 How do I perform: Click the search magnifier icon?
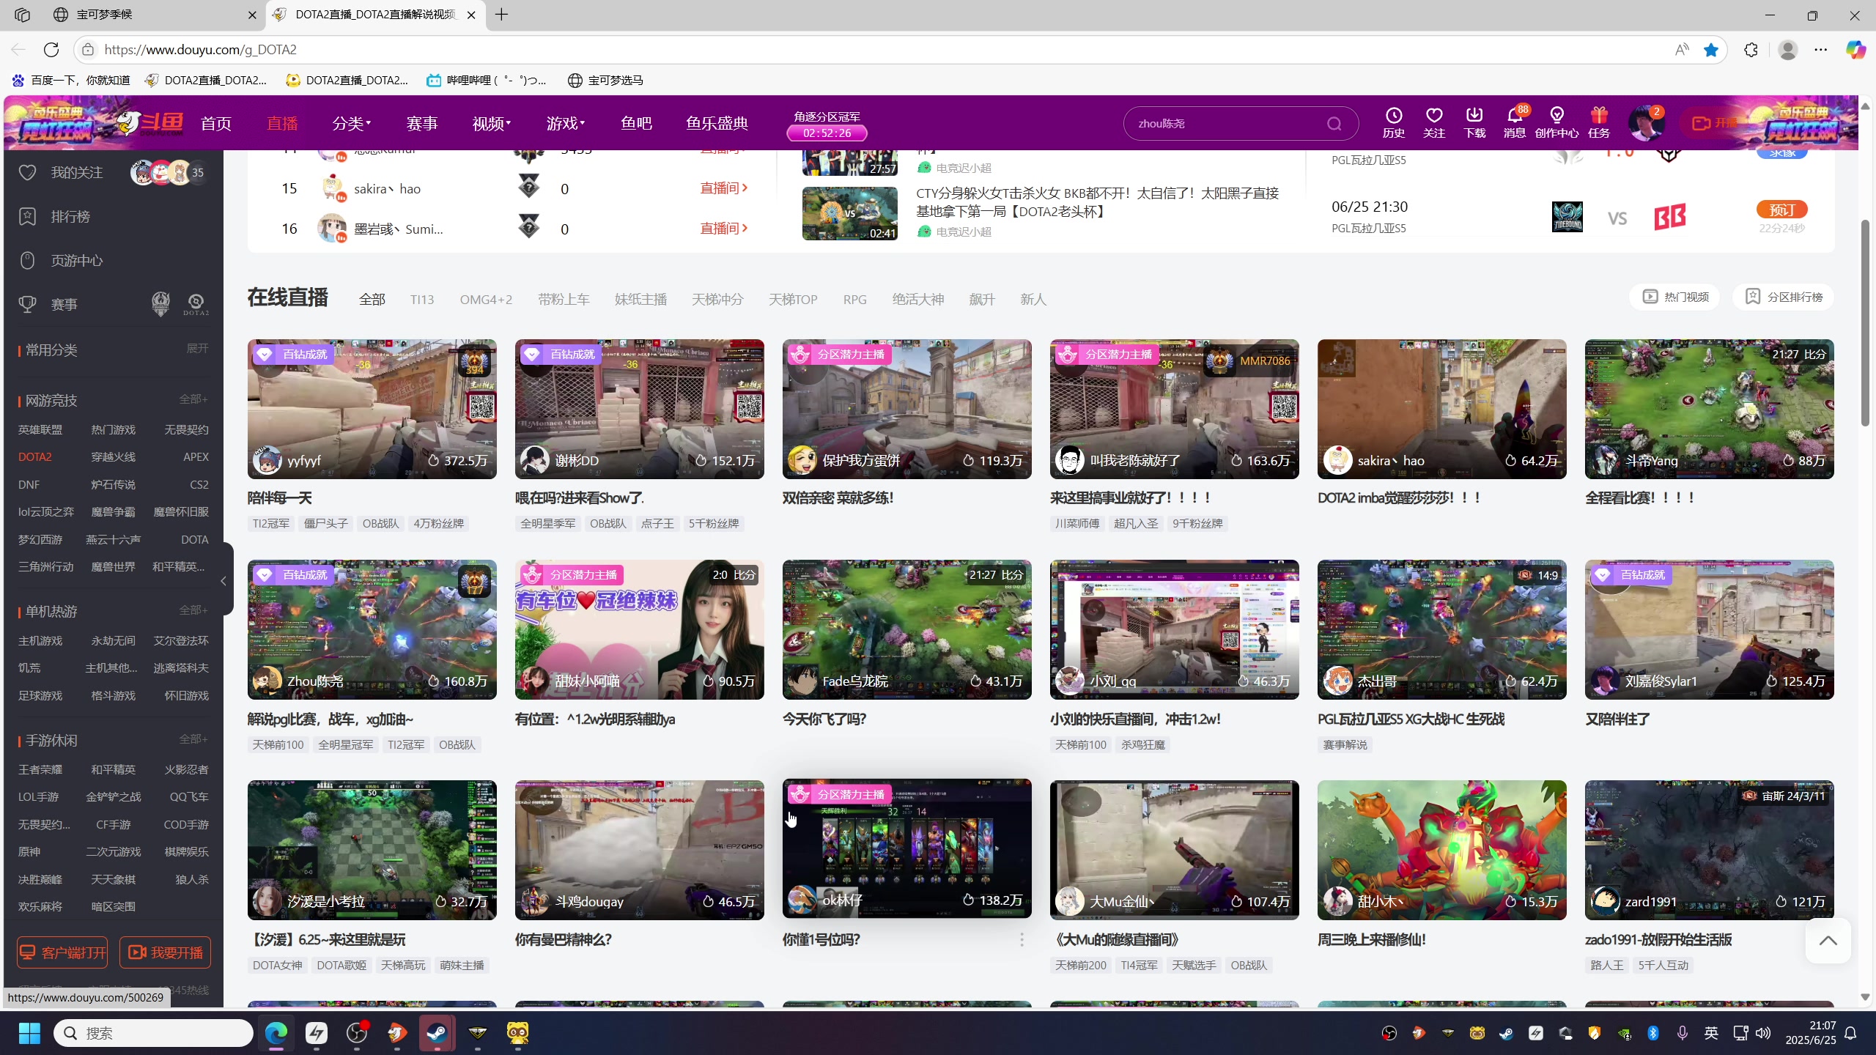[x=1334, y=124]
